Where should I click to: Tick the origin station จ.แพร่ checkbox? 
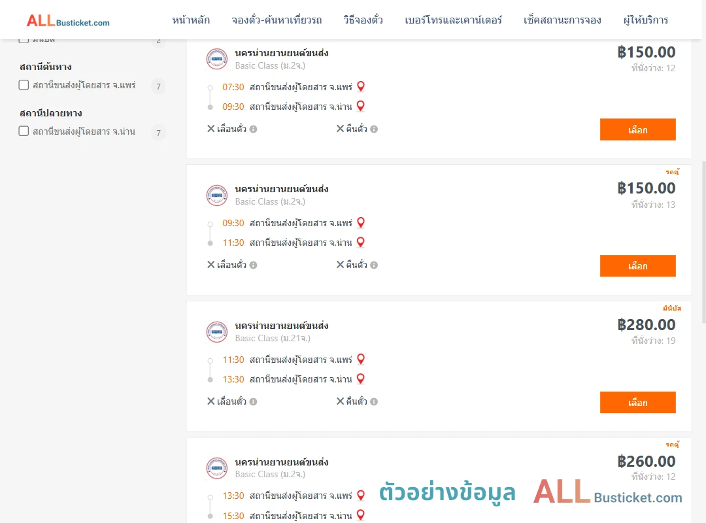[24, 85]
